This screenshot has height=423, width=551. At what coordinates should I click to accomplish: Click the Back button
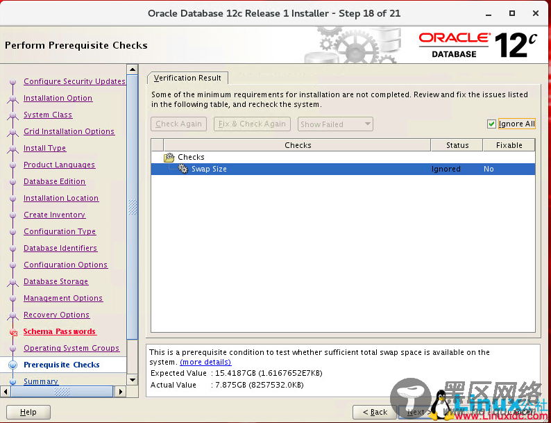point(375,412)
